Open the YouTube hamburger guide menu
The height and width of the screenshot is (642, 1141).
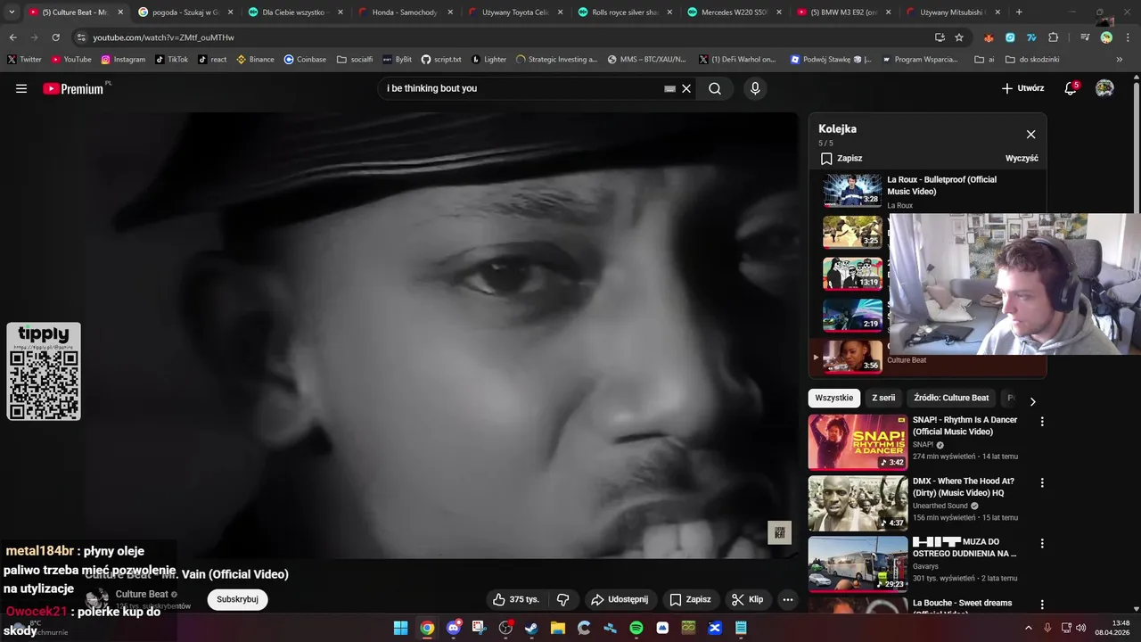[21, 88]
